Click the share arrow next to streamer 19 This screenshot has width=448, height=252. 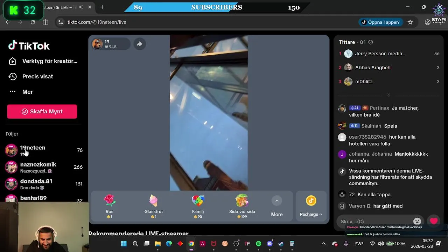tap(139, 44)
